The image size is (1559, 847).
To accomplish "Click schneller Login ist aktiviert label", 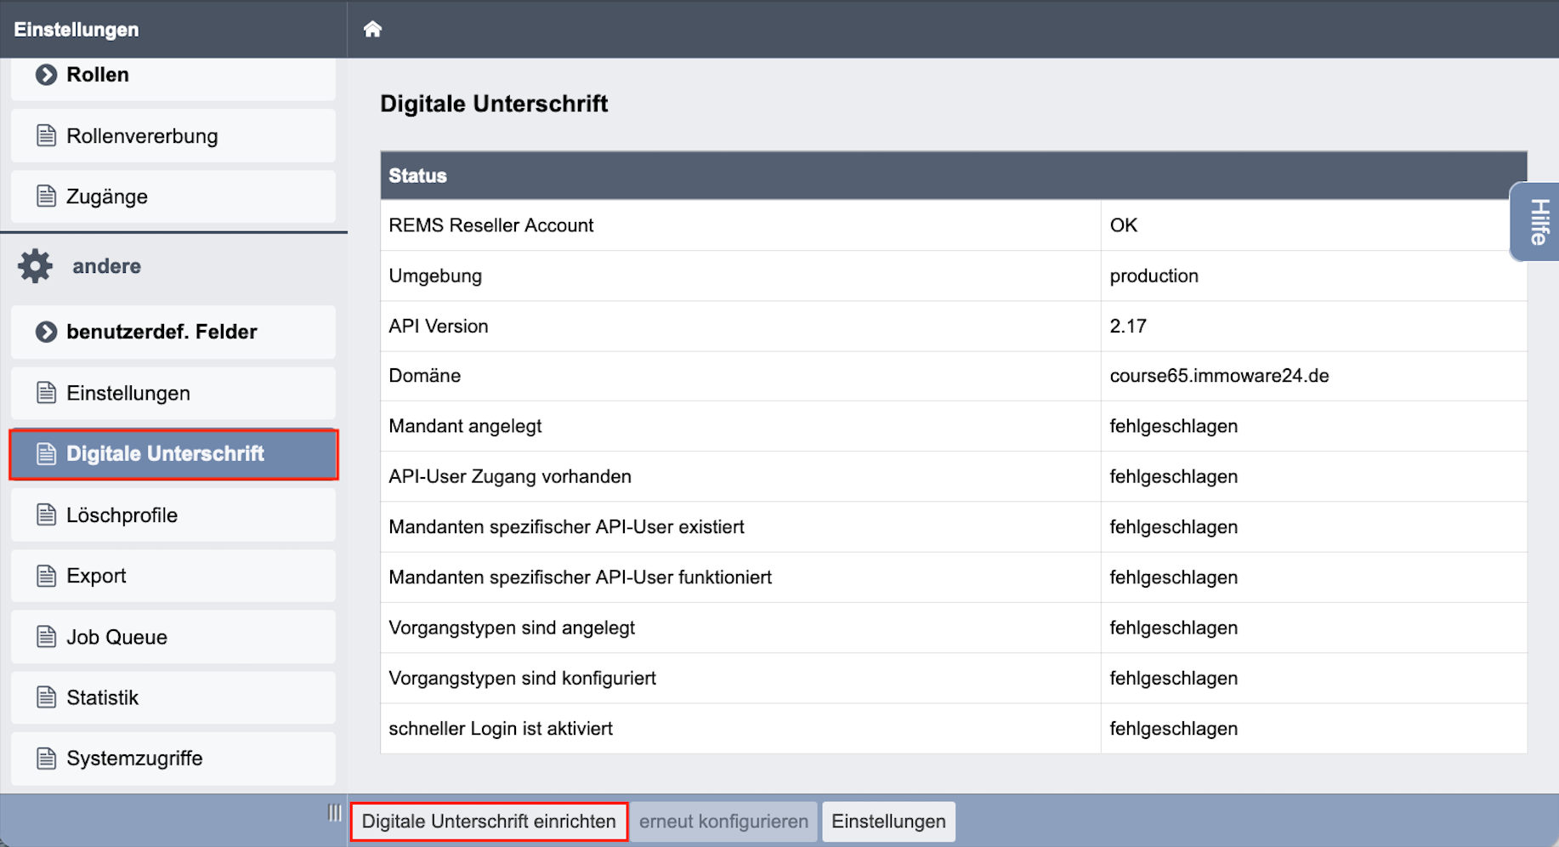I will pyautogui.click(x=500, y=729).
